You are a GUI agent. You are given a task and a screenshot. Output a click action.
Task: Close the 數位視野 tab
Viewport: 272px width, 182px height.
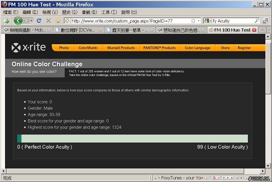tap(100, 30)
